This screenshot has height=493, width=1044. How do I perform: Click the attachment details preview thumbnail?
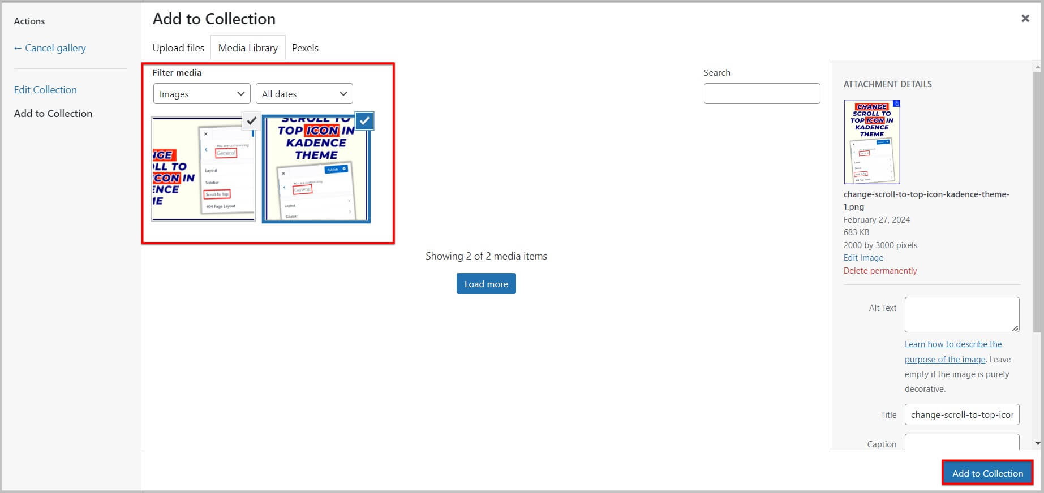(871, 142)
